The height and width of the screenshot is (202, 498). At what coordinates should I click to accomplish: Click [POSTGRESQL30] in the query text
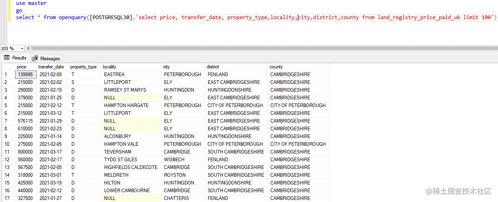111,18
